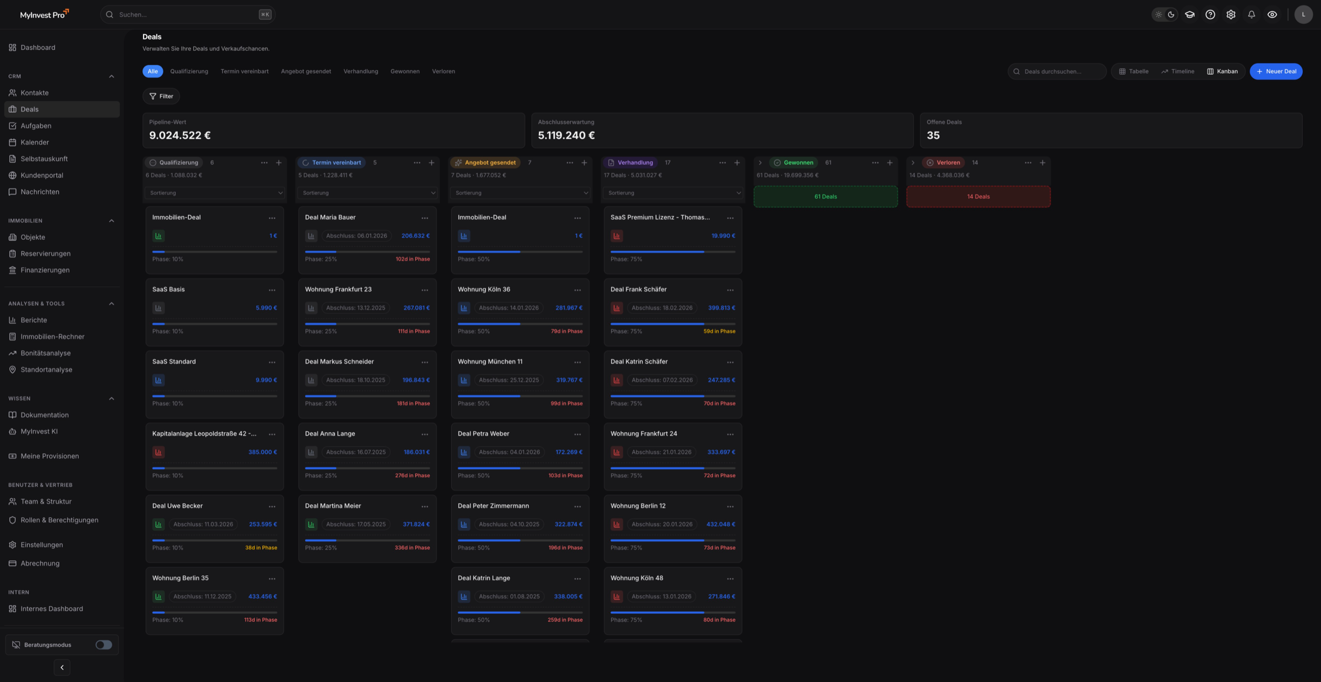Open MyInvest KI from the sidebar

(40, 431)
